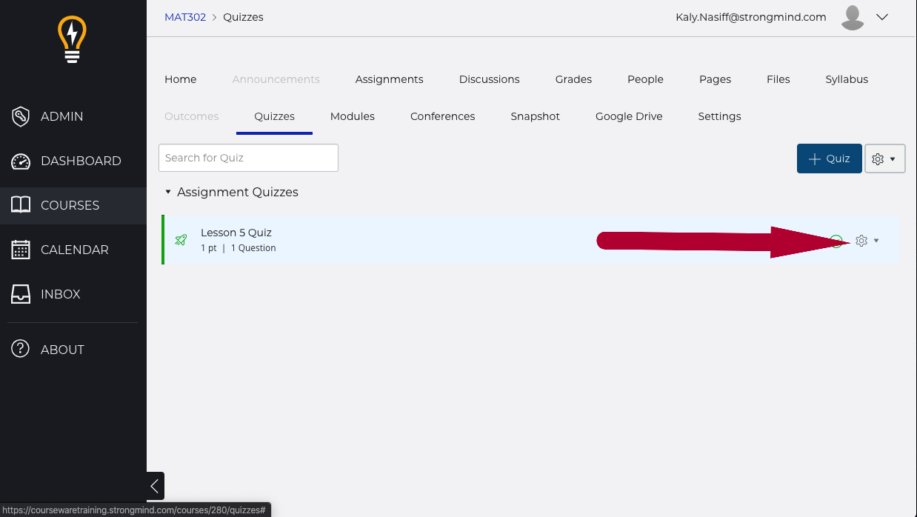The width and height of the screenshot is (917, 517).
Task: Switch to the Modules tab
Action: (x=352, y=116)
